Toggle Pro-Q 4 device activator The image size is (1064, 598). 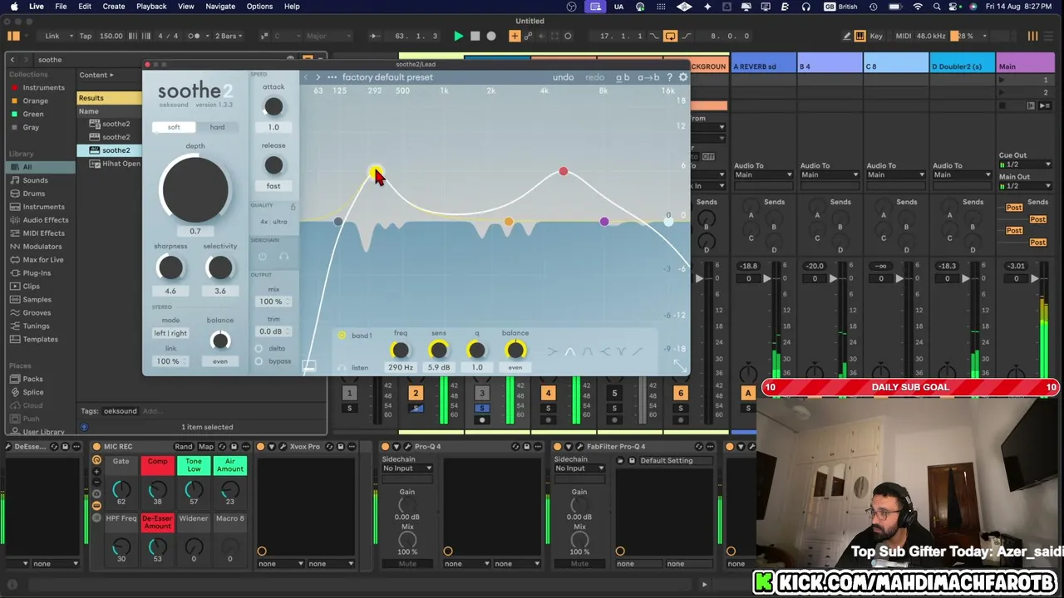pos(386,447)
